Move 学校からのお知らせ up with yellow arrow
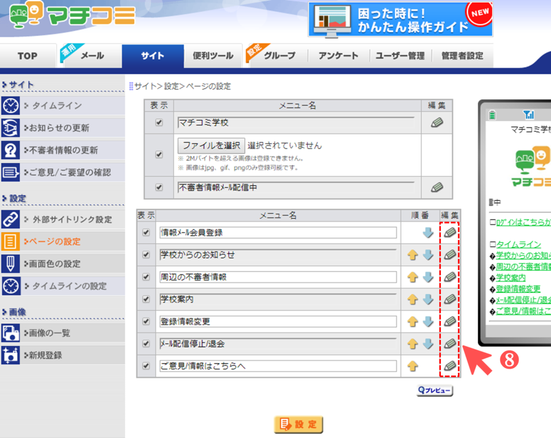This screenshot has height=438, width=551. tap(412, 255)
